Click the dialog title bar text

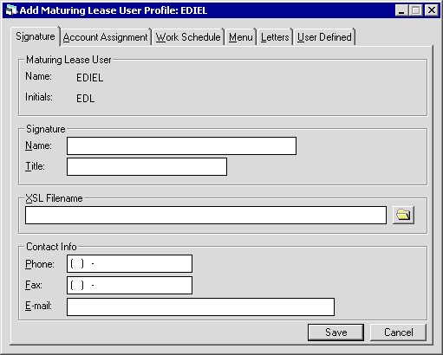(114, 10)
